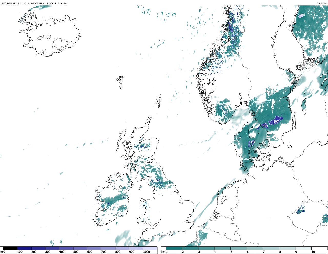Click the '1000' tick label on metre scale
This screenshot has width=328, height=254.
click(x=147, y=252)
